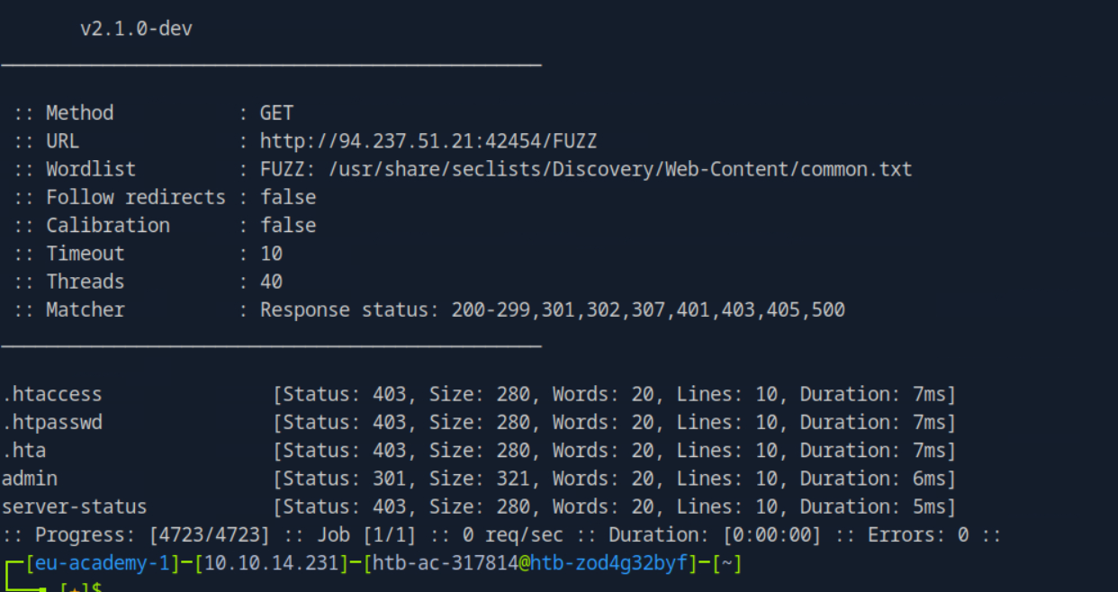This screenshot has height=592, width=1118.
Task: Click the Threads value 40
Action: [x=271, y=282]
